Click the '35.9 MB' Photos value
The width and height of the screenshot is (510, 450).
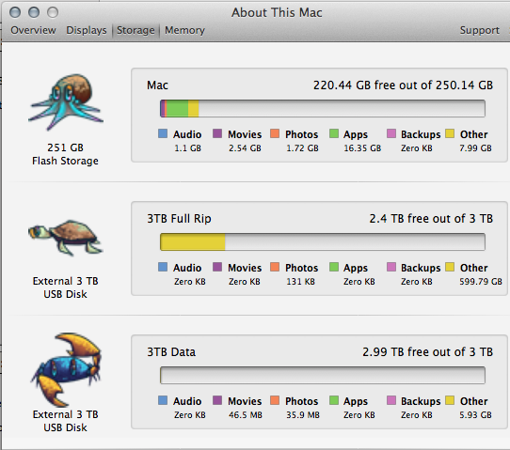point(303,415)
